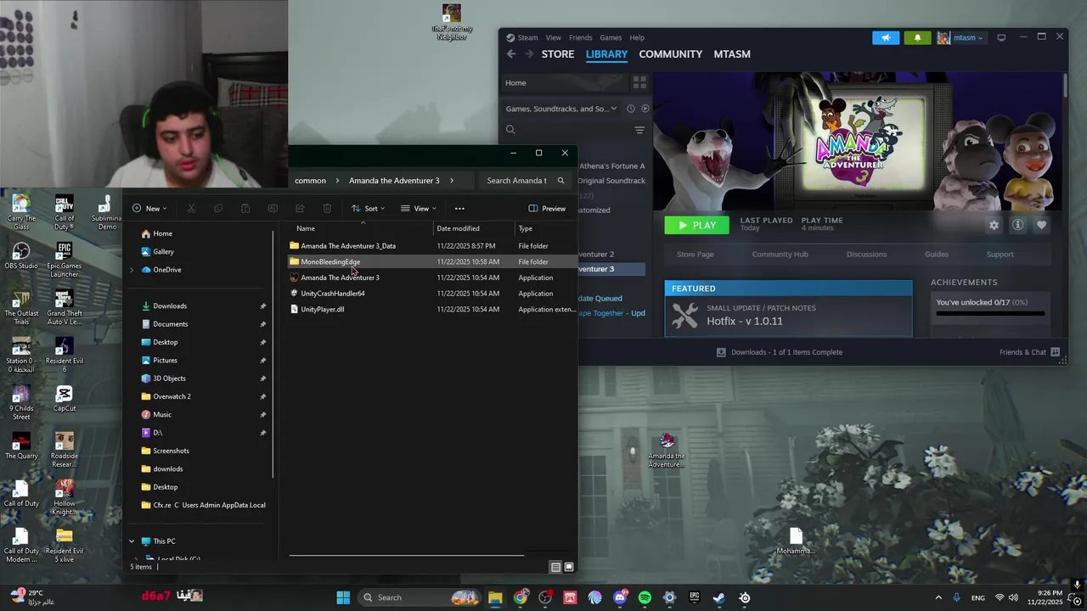Open the Steam menu

pyautogui.click(x=522, y=37)
